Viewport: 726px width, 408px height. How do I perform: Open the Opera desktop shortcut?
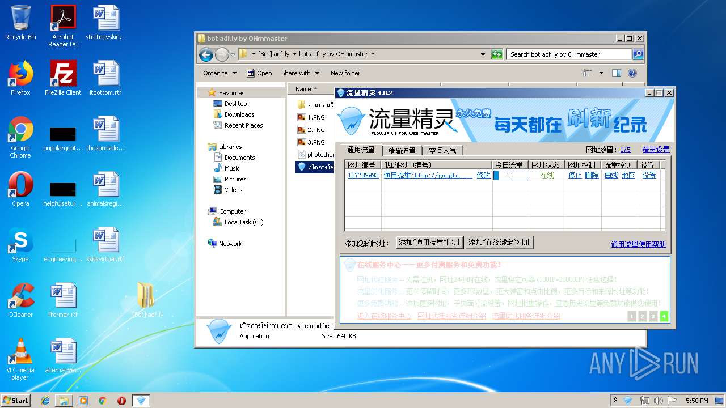pyautogui.click(x=20, y=189)
